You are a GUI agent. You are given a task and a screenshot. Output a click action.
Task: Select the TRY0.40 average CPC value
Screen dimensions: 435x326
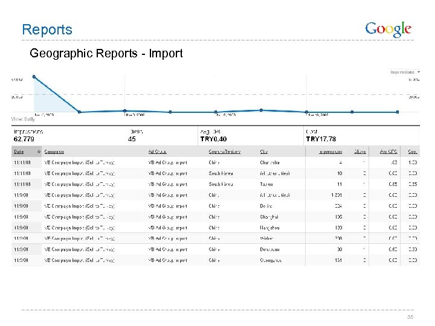coord(213,139)
